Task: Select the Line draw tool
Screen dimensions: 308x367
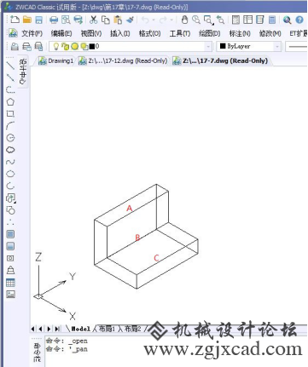Action: (10, 66)
